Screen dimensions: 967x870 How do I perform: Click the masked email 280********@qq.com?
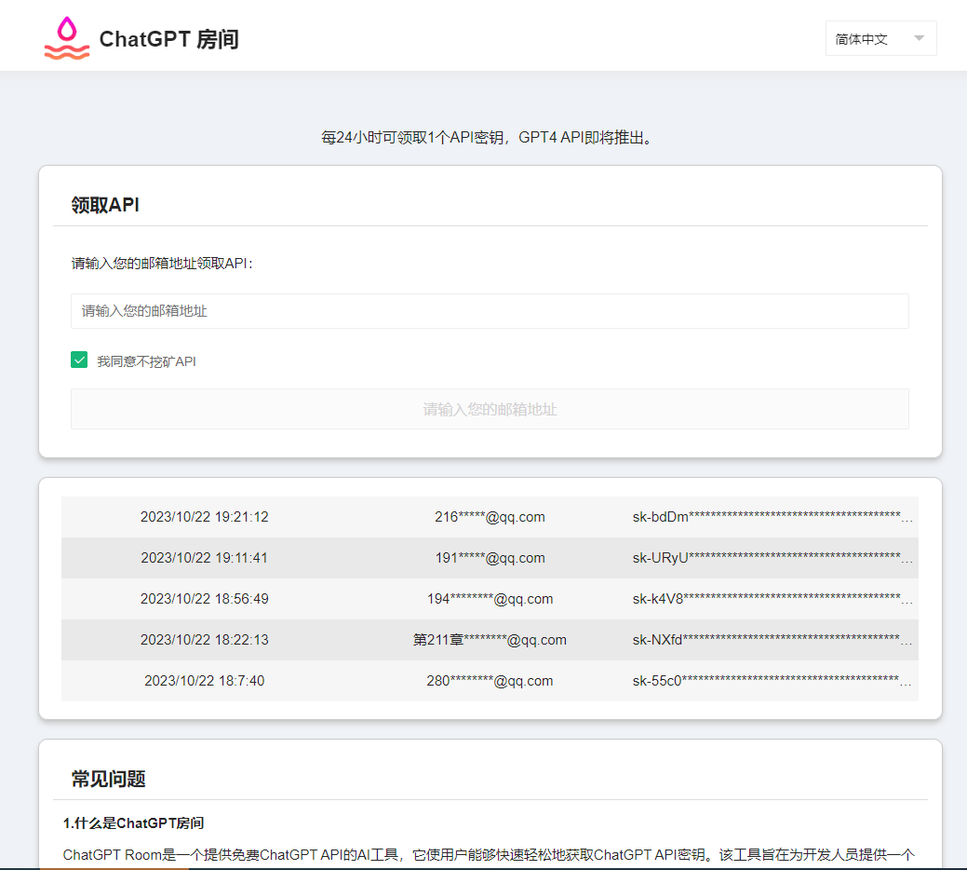490,681
